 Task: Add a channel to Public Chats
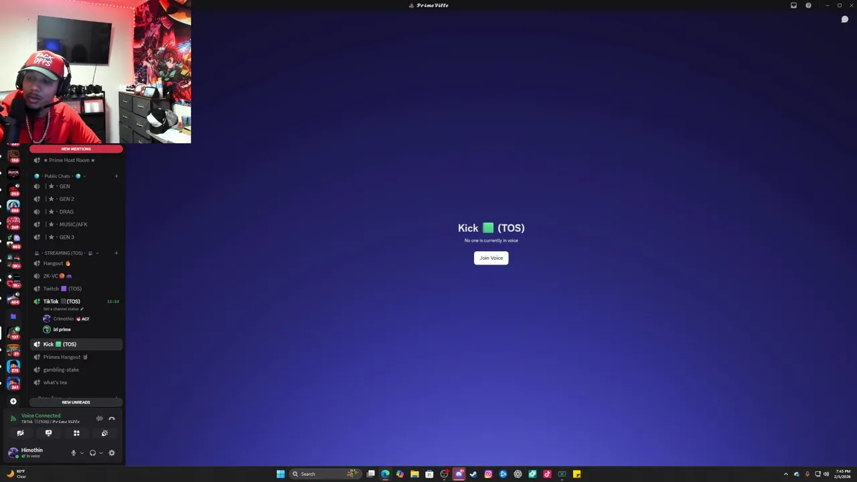116,176
